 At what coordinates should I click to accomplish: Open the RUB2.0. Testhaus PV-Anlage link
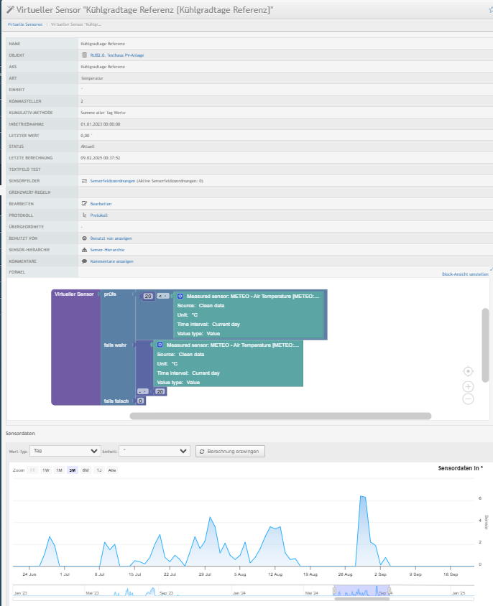[117, 55]
